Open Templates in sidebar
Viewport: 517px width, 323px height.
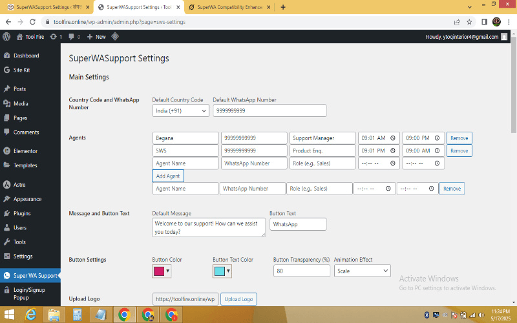point(25,165)
